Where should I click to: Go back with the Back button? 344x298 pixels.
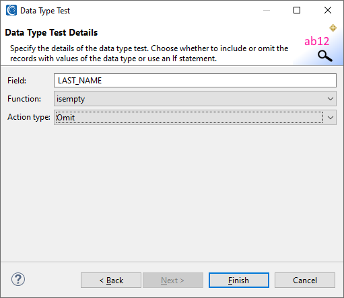(x=111, y=281)
